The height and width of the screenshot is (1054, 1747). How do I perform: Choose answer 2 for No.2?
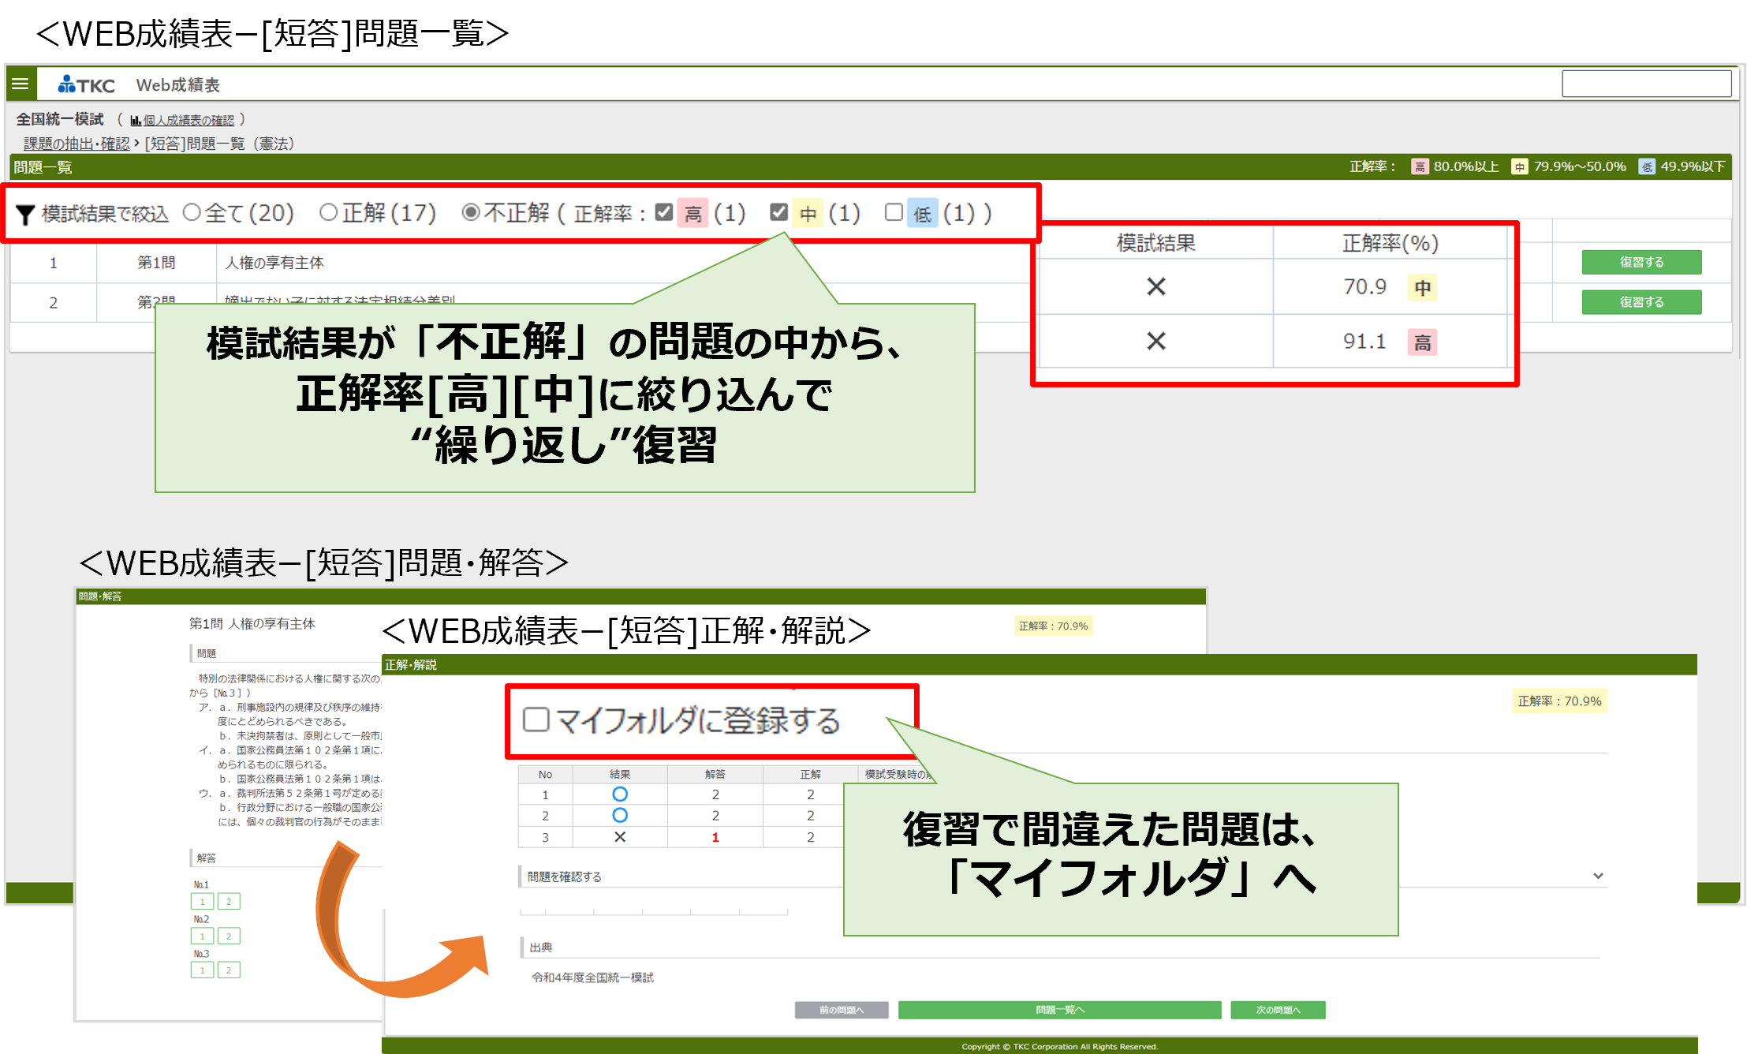[x=229, y=936]
